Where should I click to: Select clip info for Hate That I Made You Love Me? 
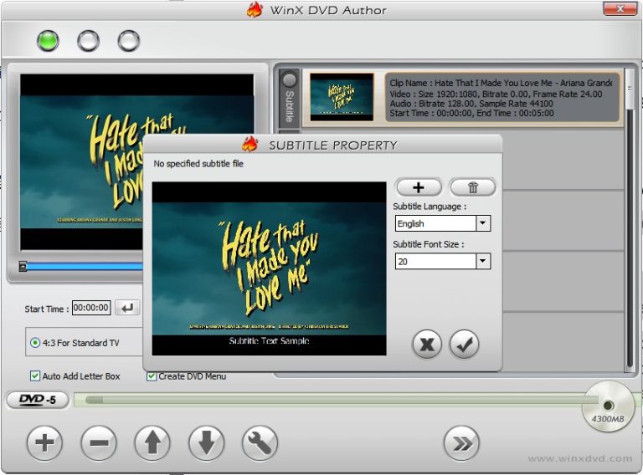(502, 98)
